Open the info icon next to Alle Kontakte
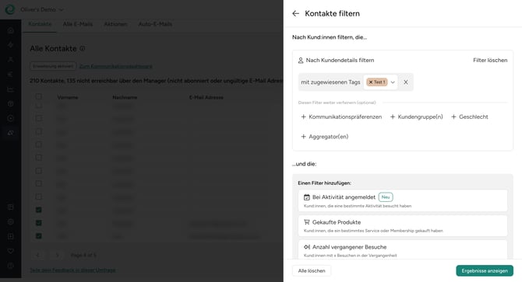Image resolution: width=522 pixels, height=282 pixels. pyautogui.click(x=83, y=48)
